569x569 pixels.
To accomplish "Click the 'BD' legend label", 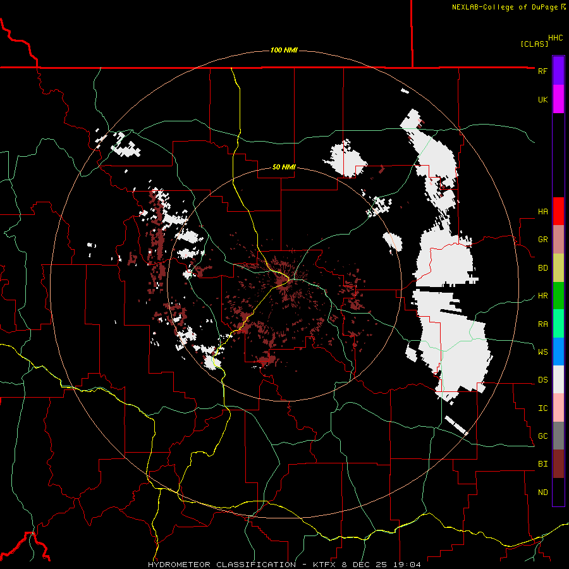I will (542, 268).
